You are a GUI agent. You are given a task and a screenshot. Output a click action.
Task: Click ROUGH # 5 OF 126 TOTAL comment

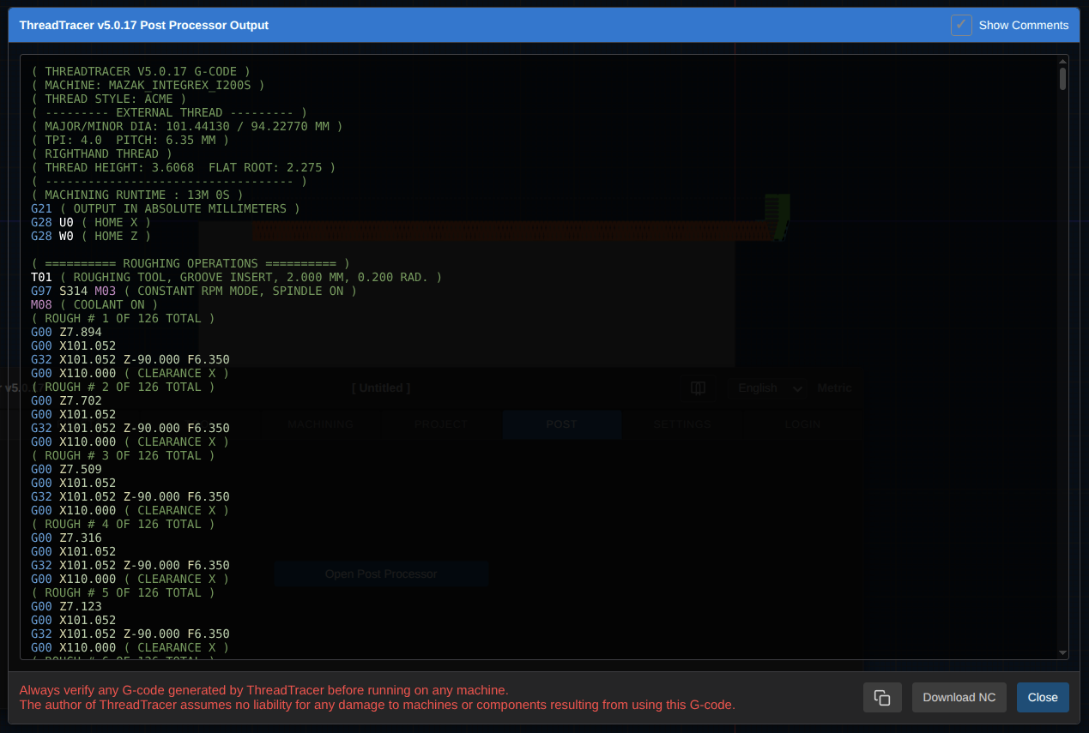[123, 592]
